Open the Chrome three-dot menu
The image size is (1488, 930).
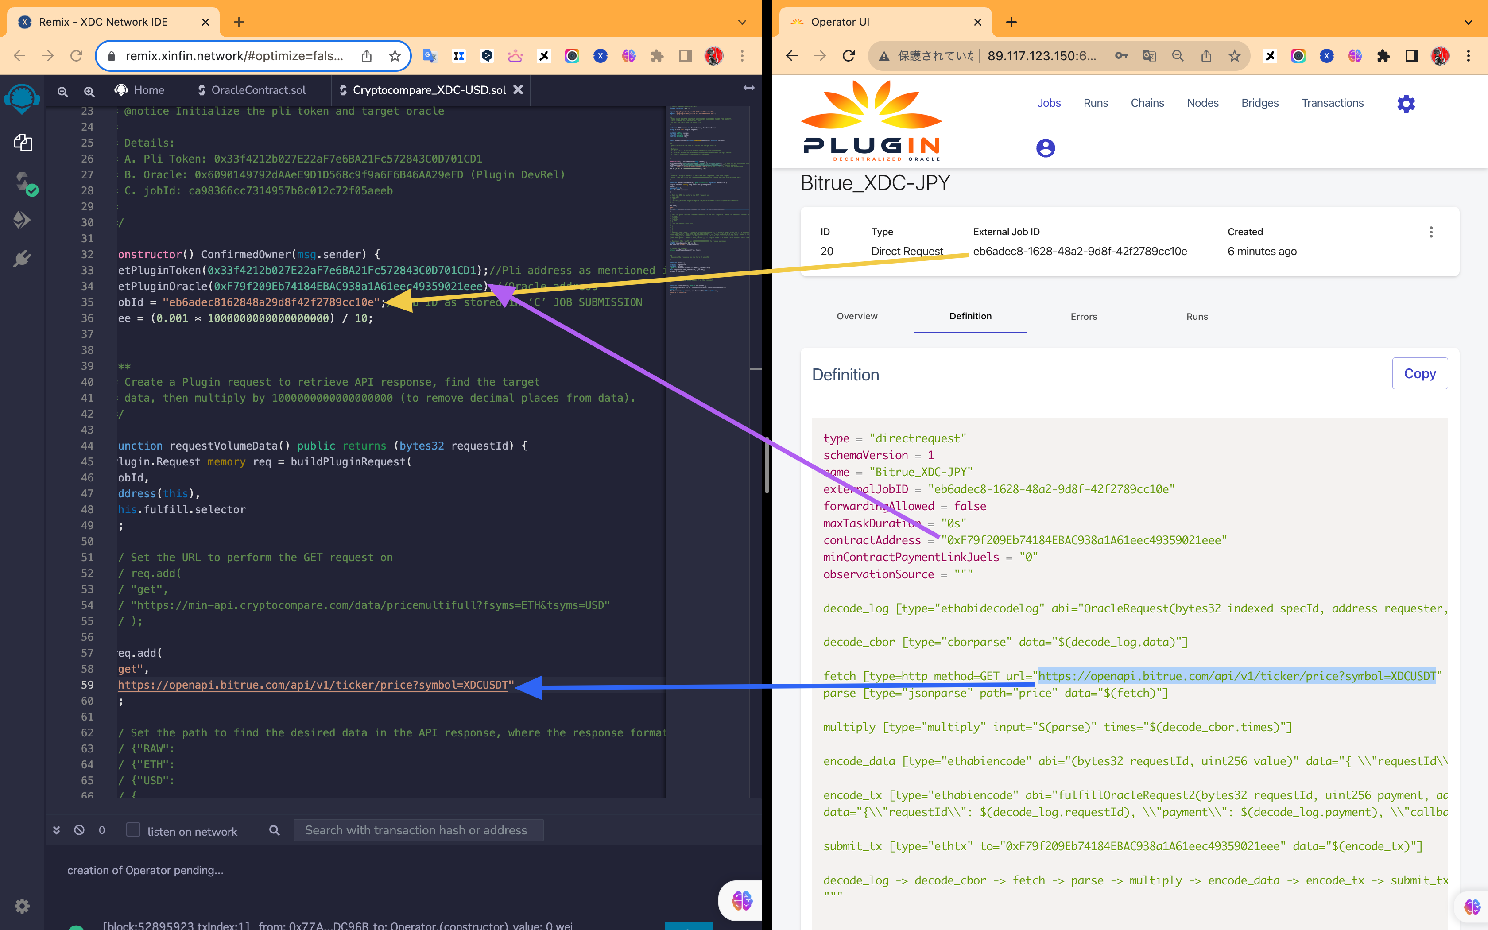point(1469,55)
